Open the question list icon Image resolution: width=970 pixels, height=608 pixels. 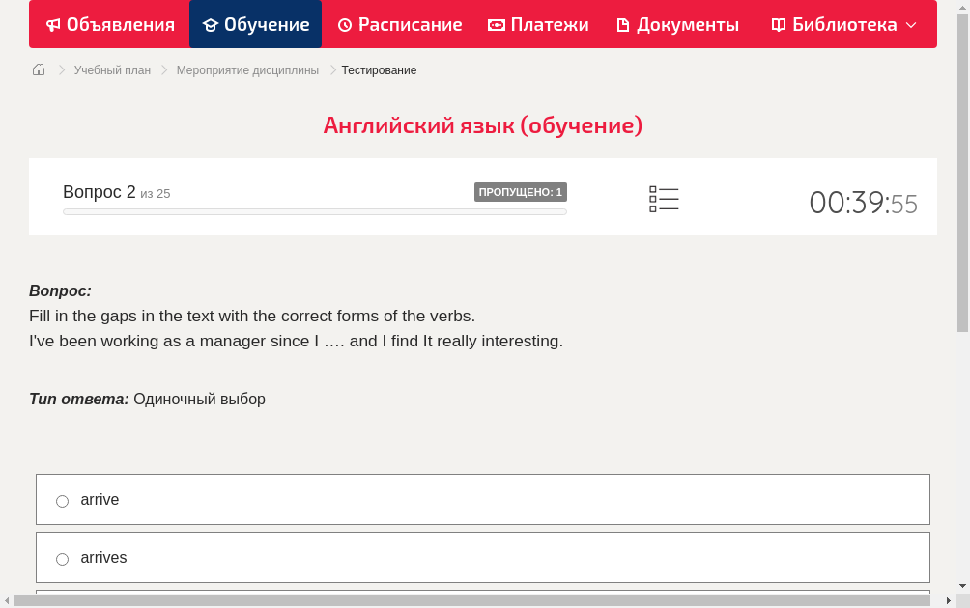click(x=664, y=199)
